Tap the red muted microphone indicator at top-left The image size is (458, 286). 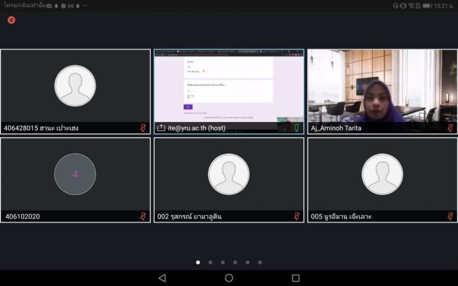[x=11, y=20]
